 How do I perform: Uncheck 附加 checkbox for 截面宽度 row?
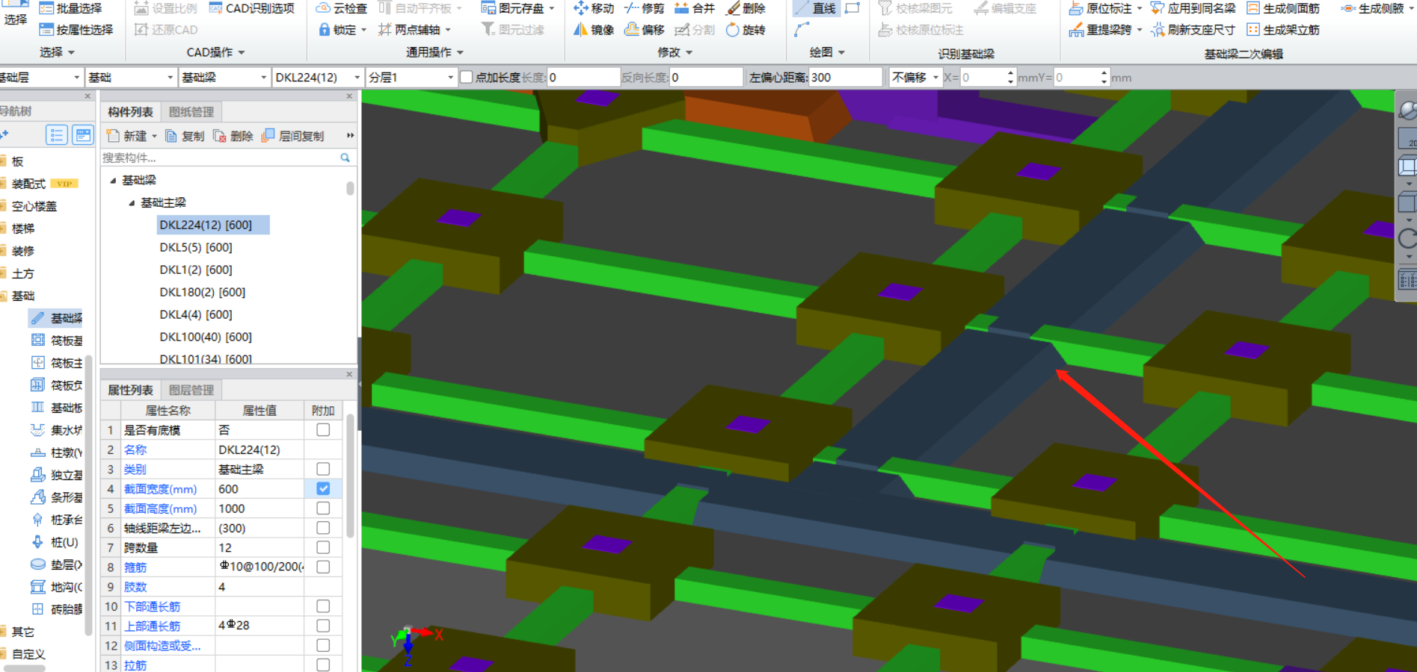[x=323, y=488]
